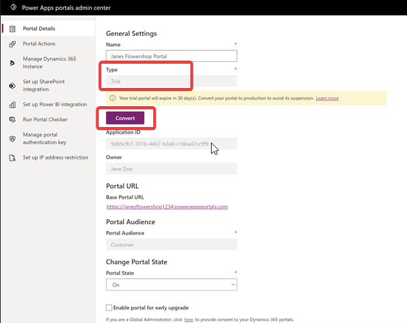
Task: Open Set up IP address restriction
Action: (55, 158)
